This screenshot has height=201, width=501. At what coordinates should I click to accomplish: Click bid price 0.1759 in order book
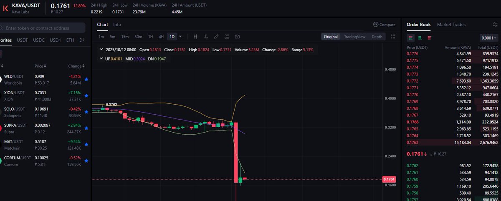(412, 186)
